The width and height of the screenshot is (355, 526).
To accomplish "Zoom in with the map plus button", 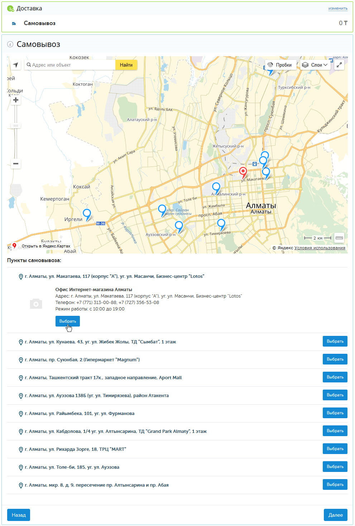I will (x=16, y=100).
